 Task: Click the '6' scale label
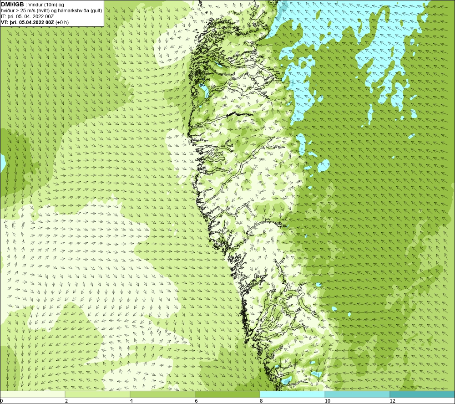tap(197, 401)
